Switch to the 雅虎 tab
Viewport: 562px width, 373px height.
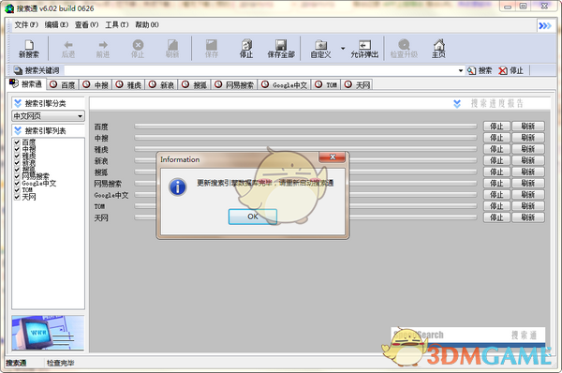pyautogui.click(x=128, y=84)
